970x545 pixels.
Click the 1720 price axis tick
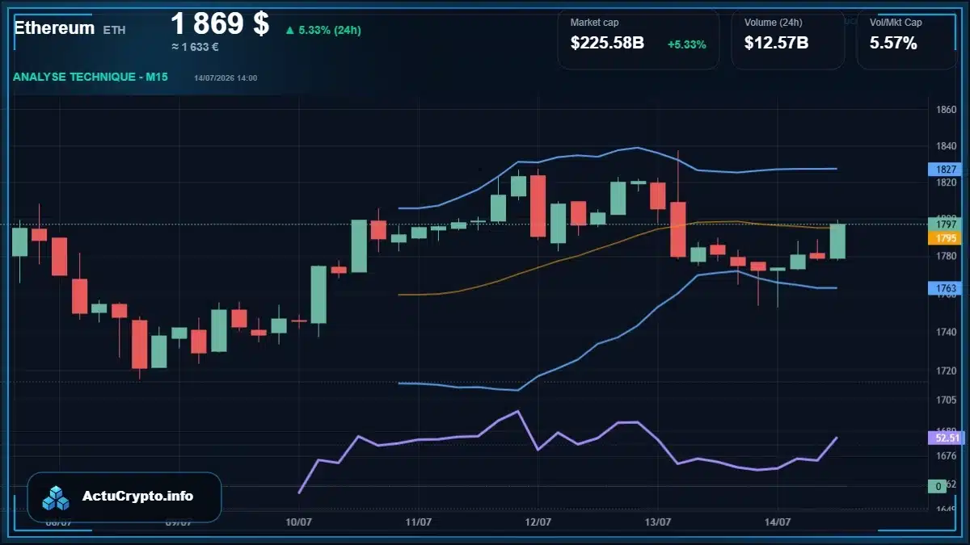click(x=946, y=371)
